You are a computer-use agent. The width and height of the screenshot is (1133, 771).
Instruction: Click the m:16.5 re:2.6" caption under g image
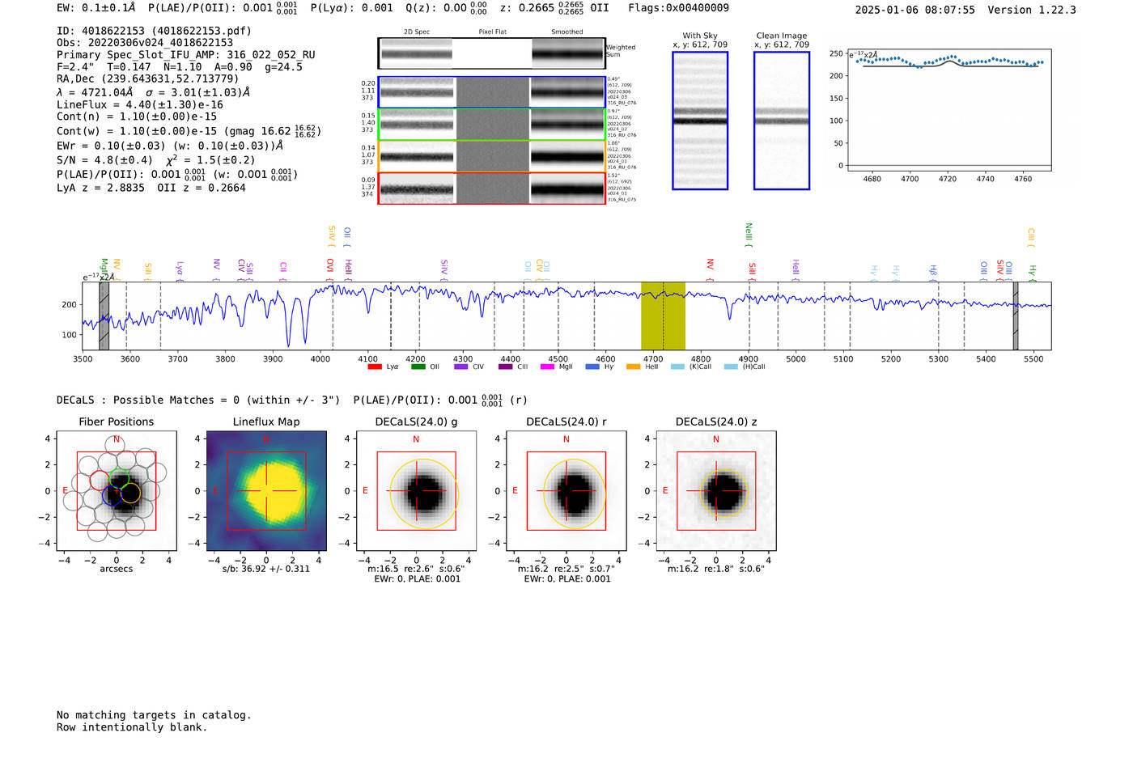click(416, 569)
